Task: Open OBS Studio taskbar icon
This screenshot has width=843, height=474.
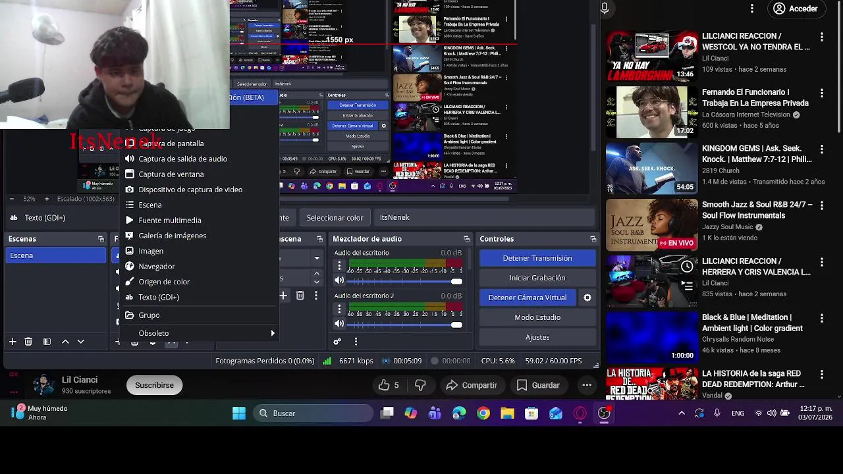Action: (604, 413)
